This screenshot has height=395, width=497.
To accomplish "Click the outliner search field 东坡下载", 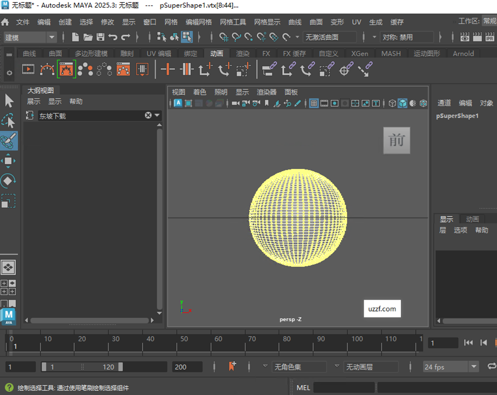I will click(x=91, y=116).
